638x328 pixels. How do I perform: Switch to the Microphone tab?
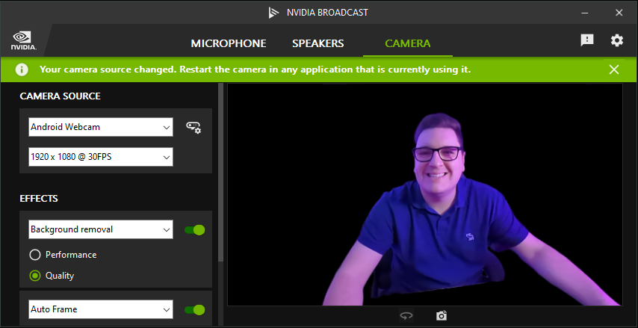tap(229, 43)
